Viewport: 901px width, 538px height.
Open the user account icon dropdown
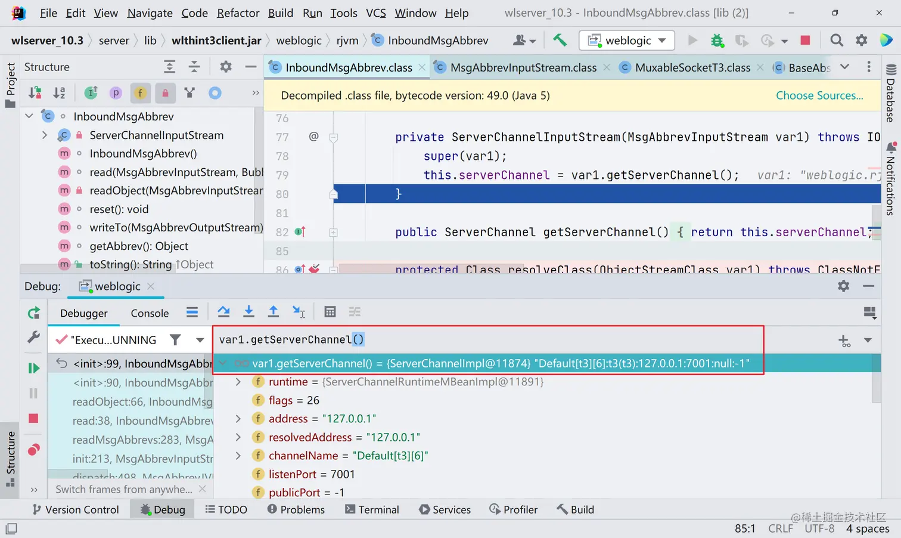coord(524,40)
